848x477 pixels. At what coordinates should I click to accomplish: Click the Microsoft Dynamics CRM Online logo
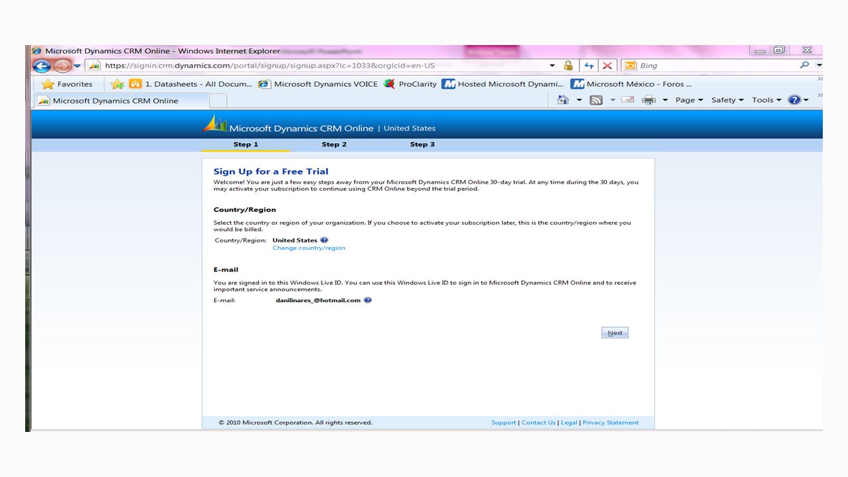[288, 125]
